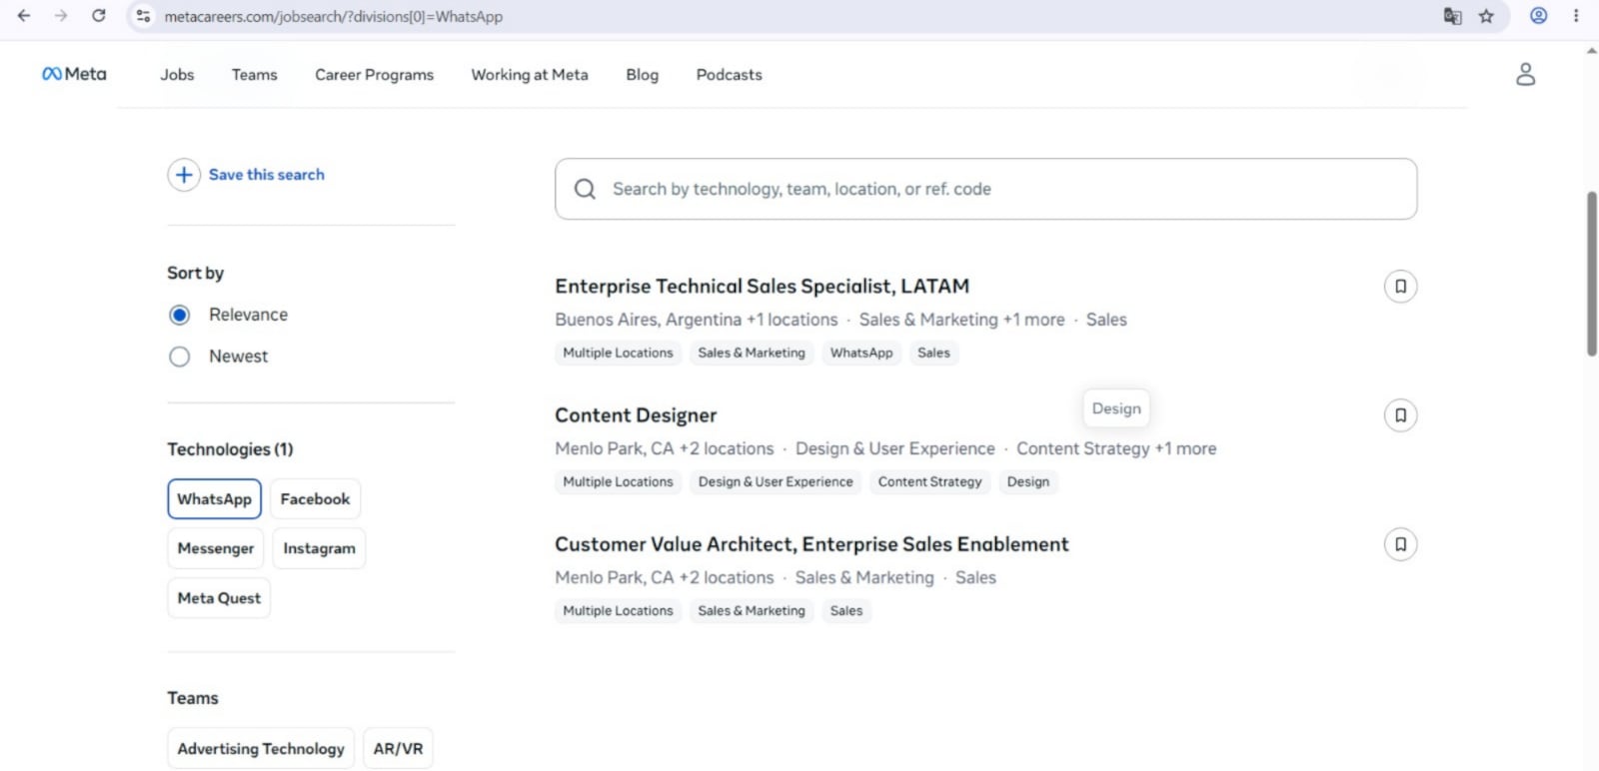Screen dimensions: 1599x771
Task: Open the Blog menu item
Action: 642,75
